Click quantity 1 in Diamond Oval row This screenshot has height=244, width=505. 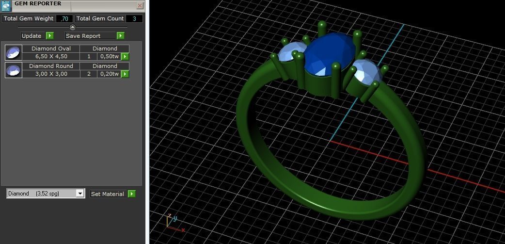89,56
